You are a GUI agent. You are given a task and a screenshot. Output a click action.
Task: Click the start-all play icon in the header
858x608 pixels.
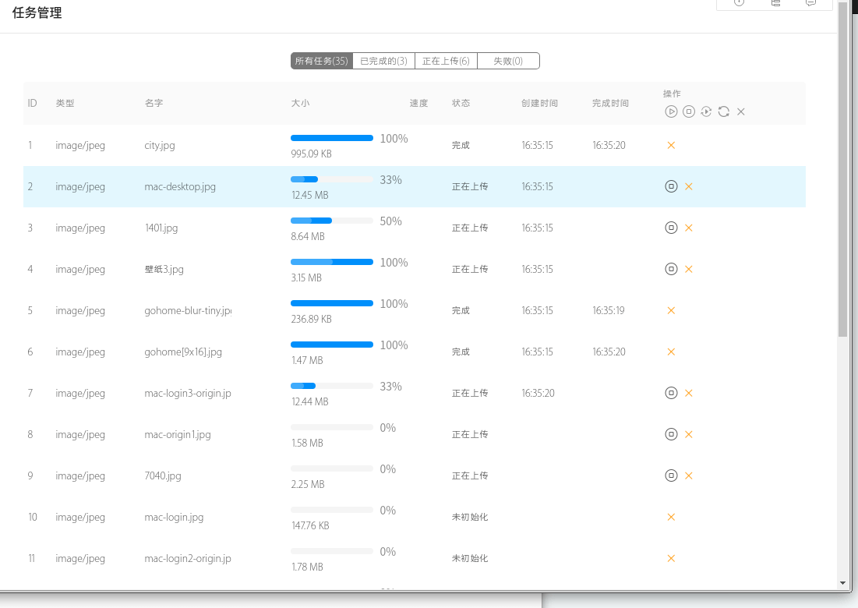671,111
